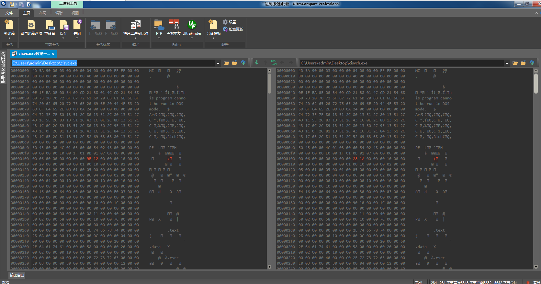The width and height of the screenshot is (541, 284).
Task: Swap files using the left pane icon
Action: click(x=235, y=63)
